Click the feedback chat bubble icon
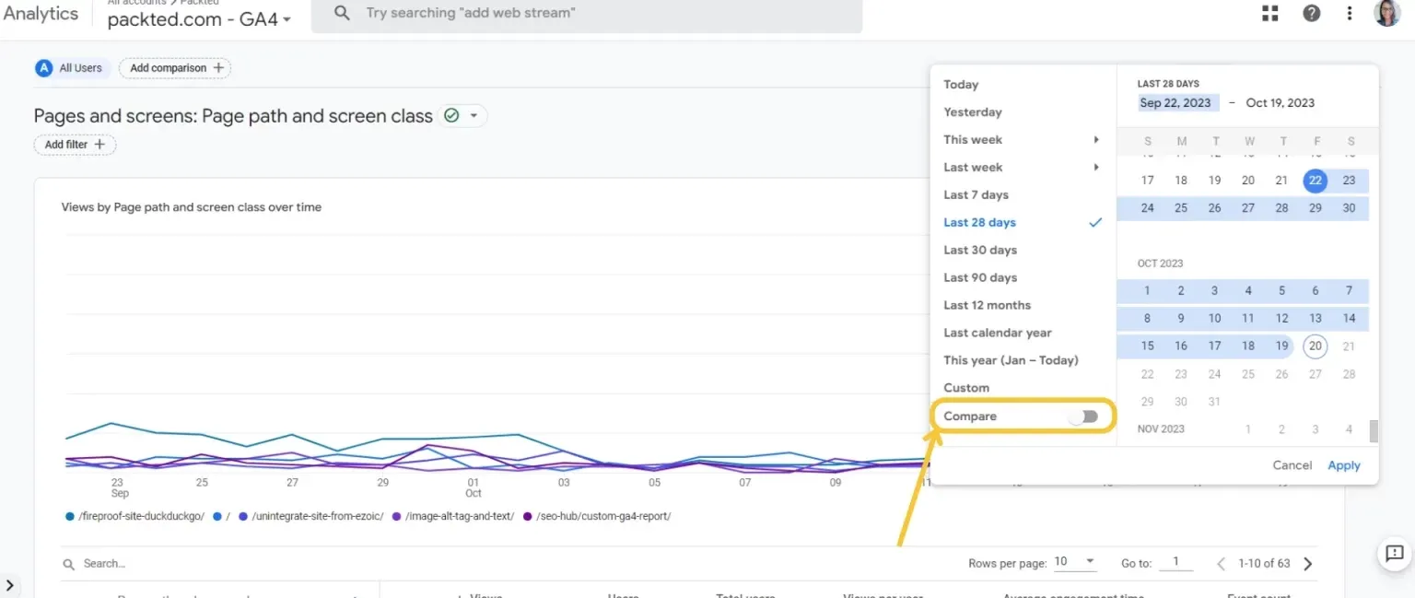This screenshot has height=598, width=1415. (1394, 554)
